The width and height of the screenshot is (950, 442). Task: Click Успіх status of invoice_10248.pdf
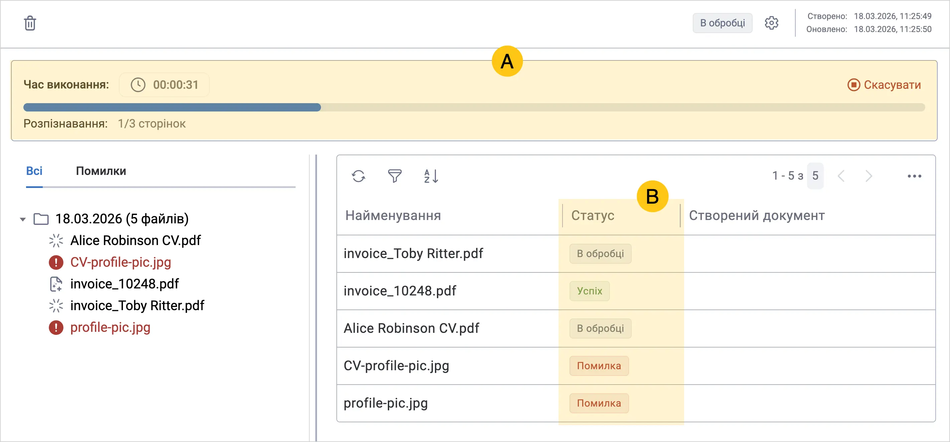coord(589,291)
